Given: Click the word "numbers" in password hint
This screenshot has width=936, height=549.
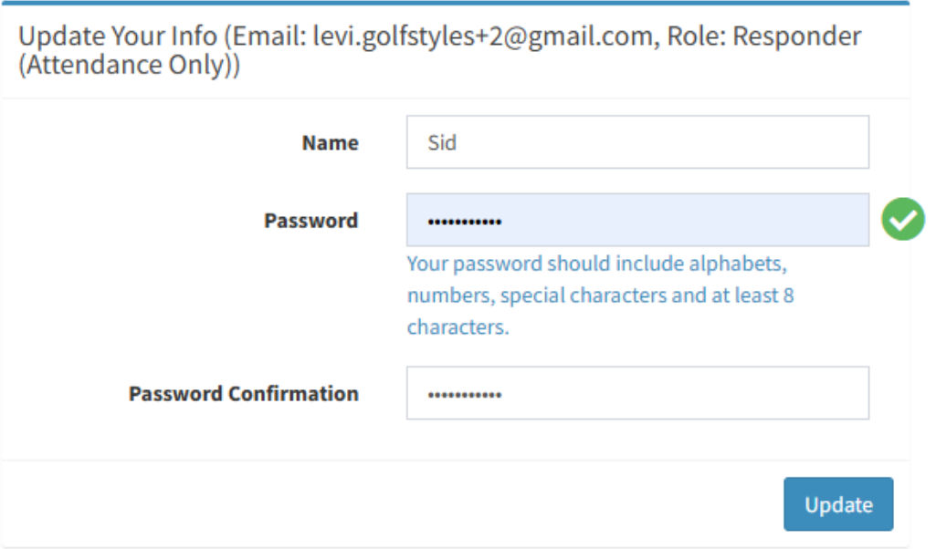Looking at the screenshot, I should point(450,295).
